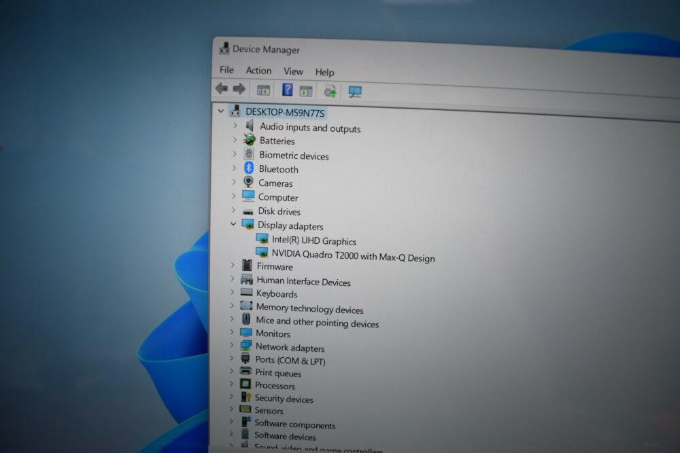Open the View menu
This screenshot has height=453, width=680.
(293, 71)
